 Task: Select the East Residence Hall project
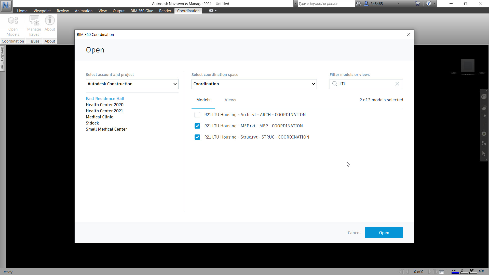[x=105, y=99]
